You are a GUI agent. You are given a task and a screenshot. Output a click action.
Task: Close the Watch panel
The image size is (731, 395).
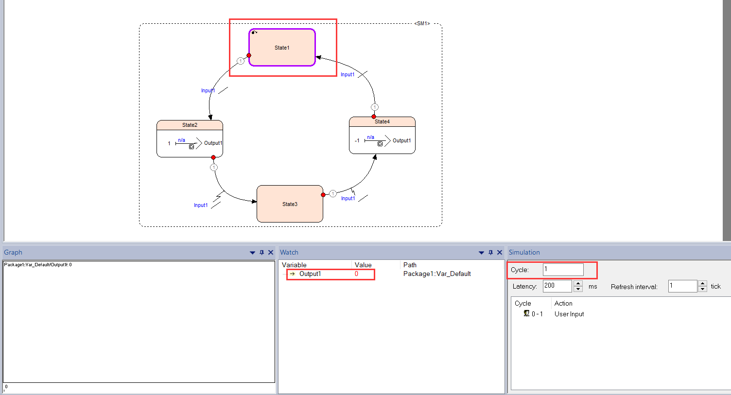coord(500,253)
